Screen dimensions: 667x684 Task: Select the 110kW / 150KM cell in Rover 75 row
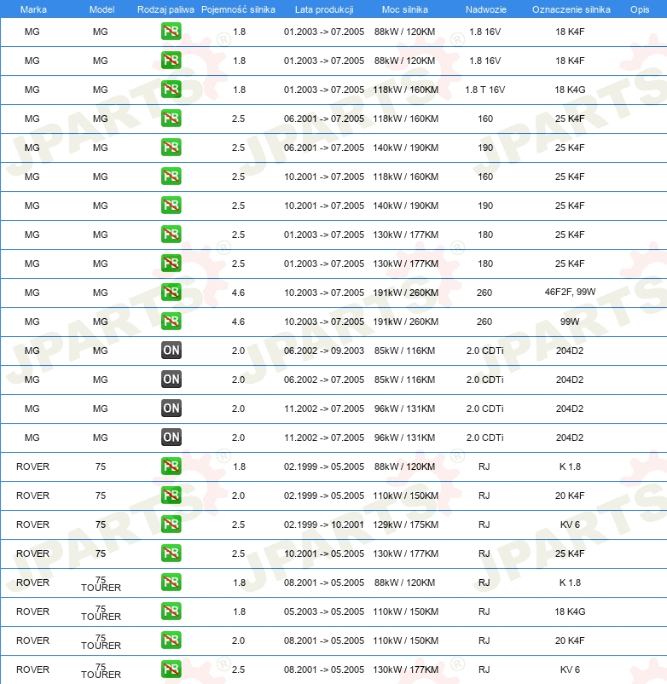[406, 496]
